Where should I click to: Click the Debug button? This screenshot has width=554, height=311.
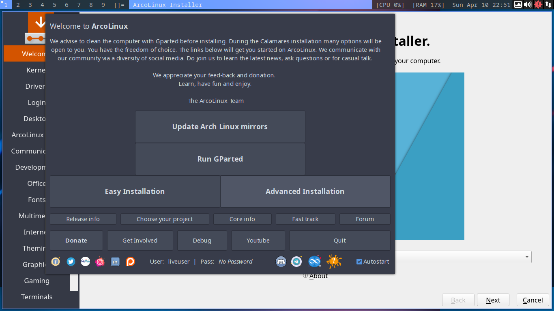tap(202, 241)
